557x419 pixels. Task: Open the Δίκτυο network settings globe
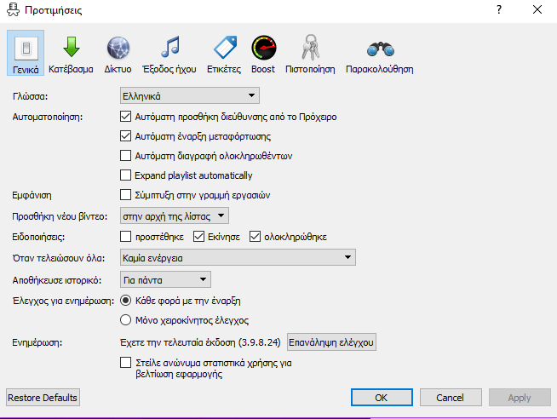point(118,53)
